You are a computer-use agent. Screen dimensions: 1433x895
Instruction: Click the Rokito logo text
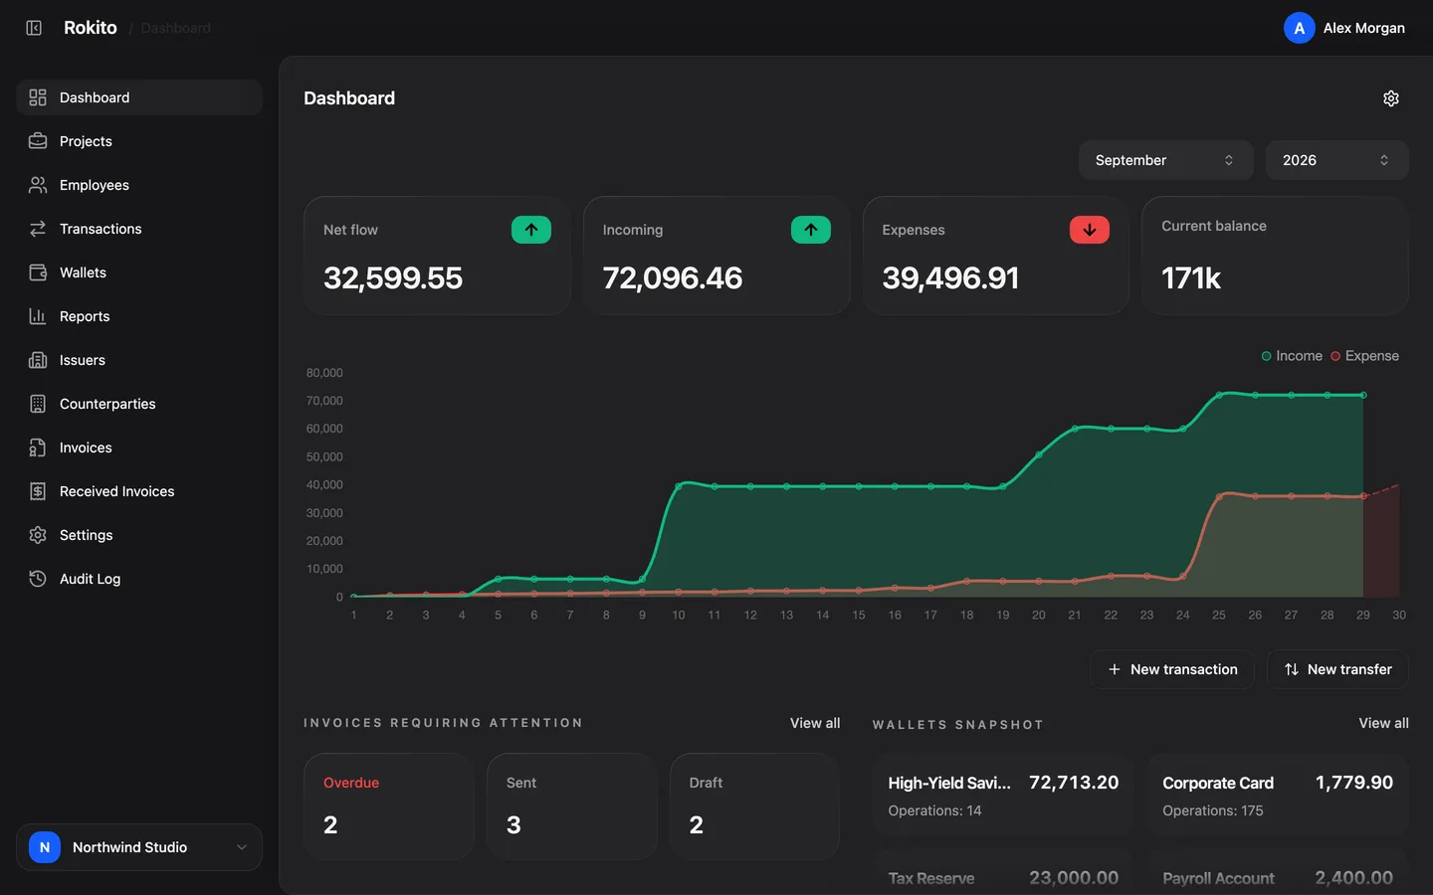tap(91, 28)
